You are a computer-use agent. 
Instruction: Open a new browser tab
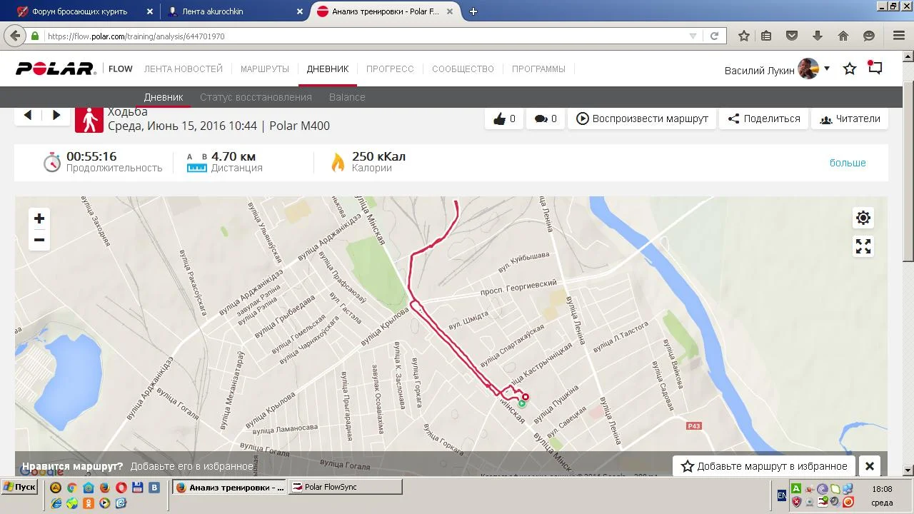(473, 11)
